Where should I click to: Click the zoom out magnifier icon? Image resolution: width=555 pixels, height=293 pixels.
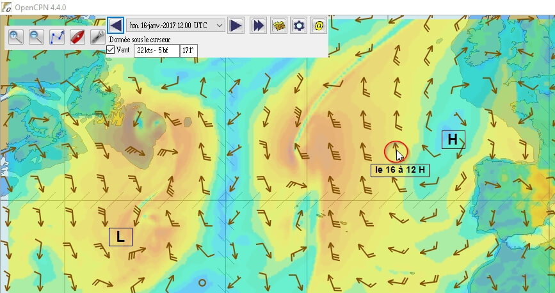coord(36,37)
